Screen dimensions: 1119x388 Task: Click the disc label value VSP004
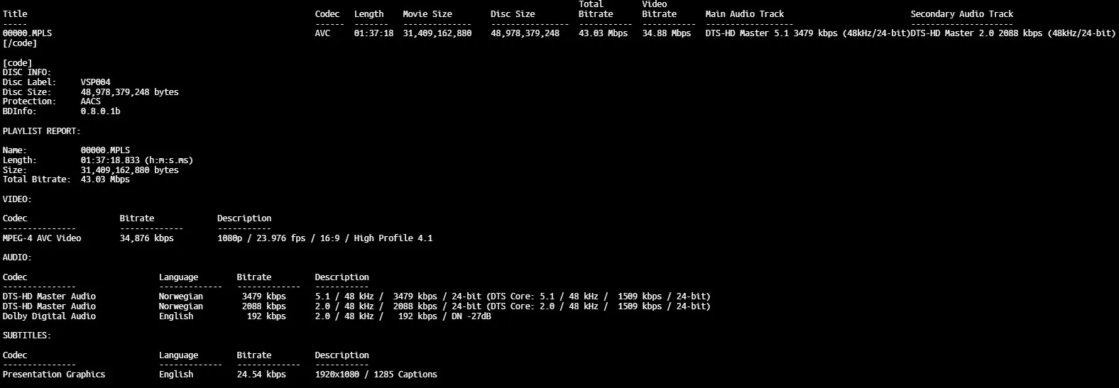point(95,82)
